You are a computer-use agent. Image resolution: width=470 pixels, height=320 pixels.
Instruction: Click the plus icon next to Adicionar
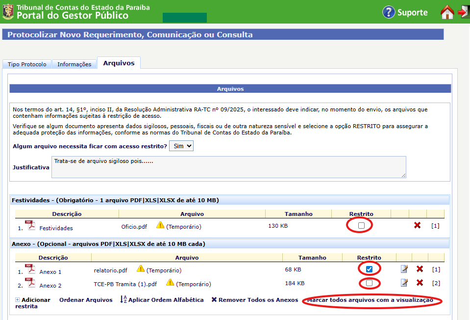tap(17, 300)
